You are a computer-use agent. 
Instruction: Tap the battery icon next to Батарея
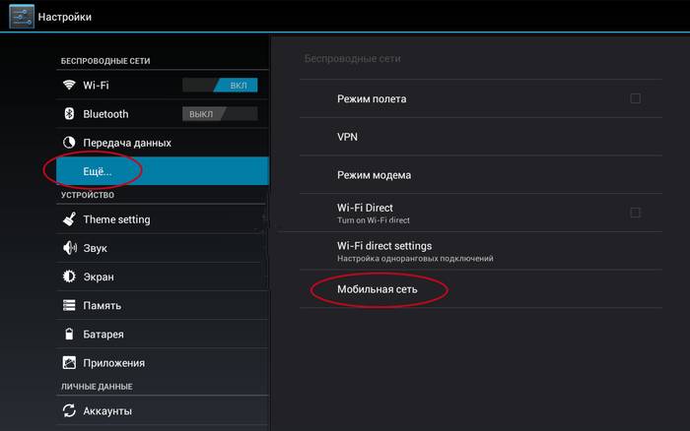(x=69, y=335)
